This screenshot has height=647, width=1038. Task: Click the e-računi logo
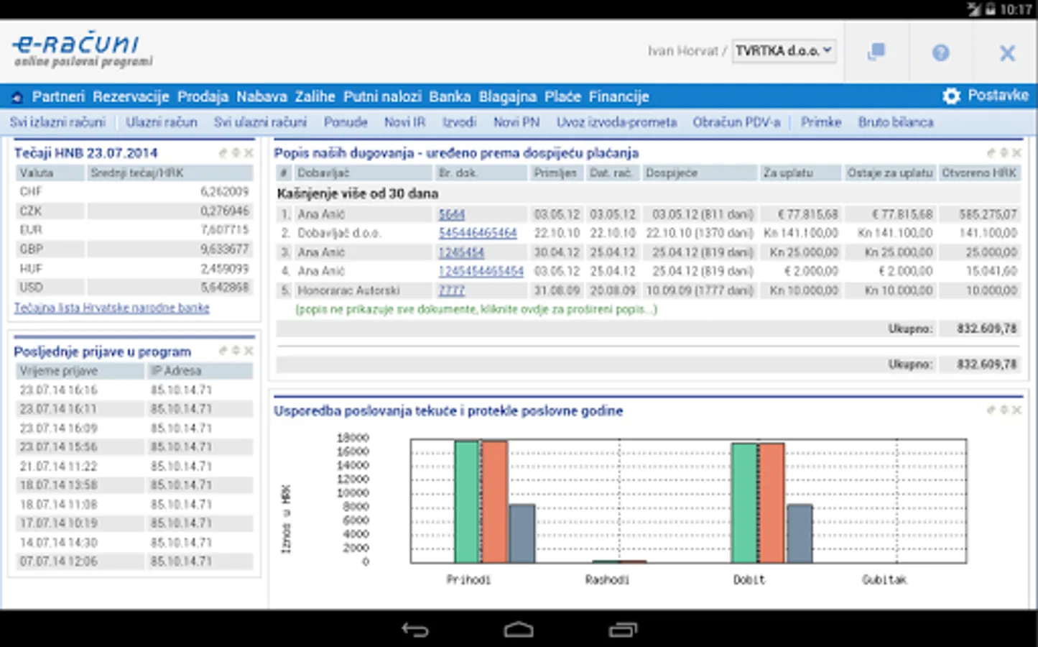tap(83, 50)
